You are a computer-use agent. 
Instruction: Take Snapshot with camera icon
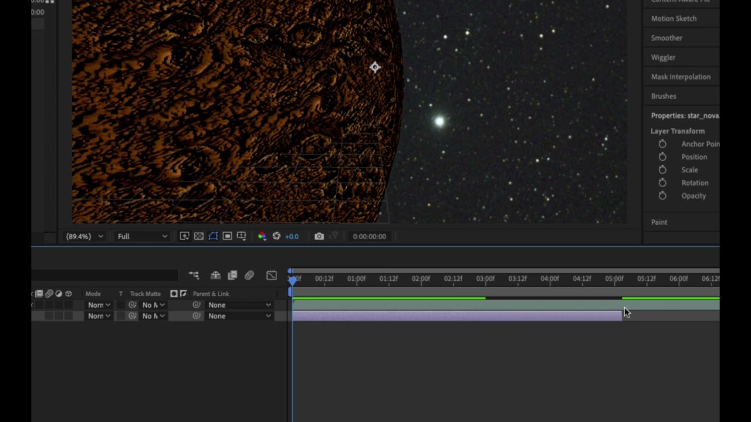pyautogui.click(x=319, y=236)
